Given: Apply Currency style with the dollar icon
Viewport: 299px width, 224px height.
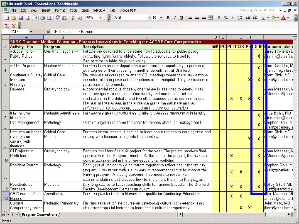Looking at the screenshot, I should (219, 18).
